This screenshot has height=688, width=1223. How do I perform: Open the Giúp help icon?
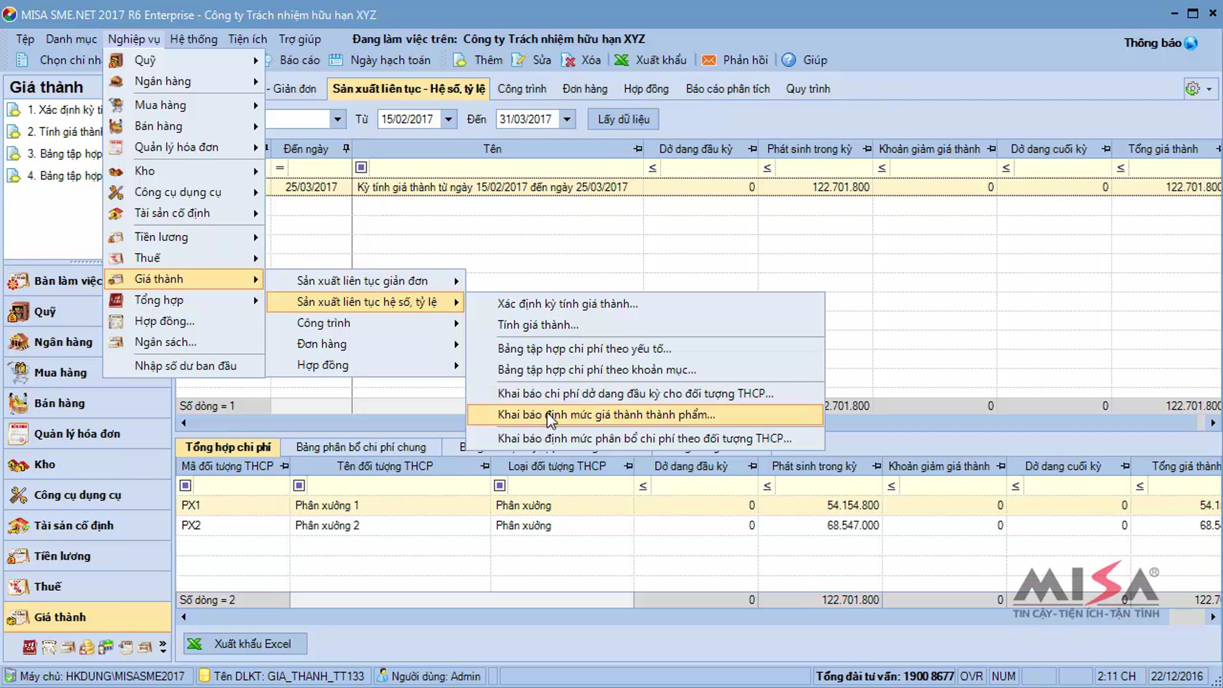click(788, 60)
